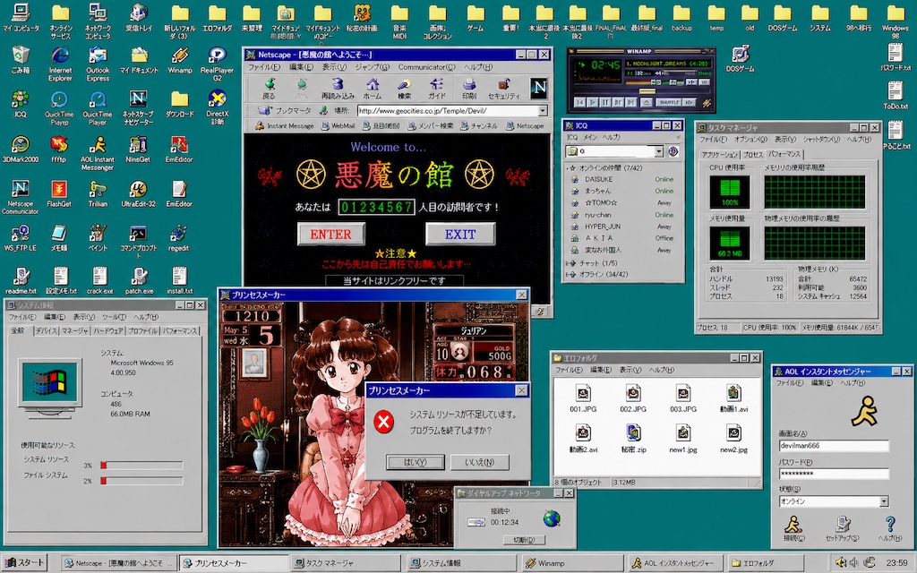Toggle Winamp SHUFFLE button
The width and height of the screenshot is (917, 573).
coord(668,102)
